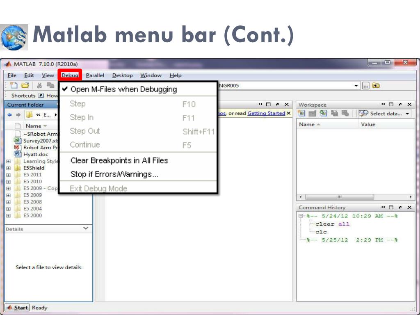Image resolution: width=420 pixels, height=315 pixels.
Task: Open the Desktop menu
Action: [122, 75]
